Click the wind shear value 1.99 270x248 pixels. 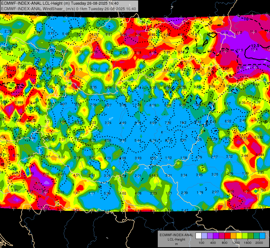click(245, 173)
